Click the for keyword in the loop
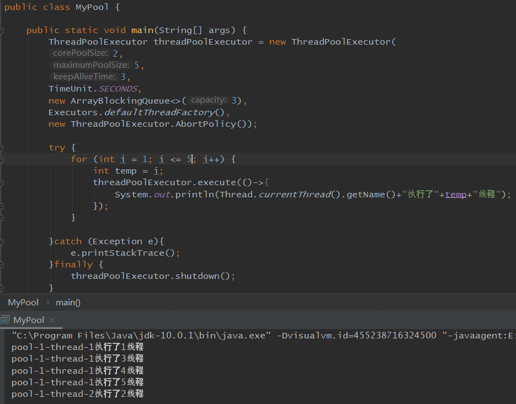 point(79,159)
